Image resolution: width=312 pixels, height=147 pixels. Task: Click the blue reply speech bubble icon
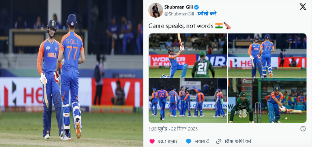tap(188, 141)
